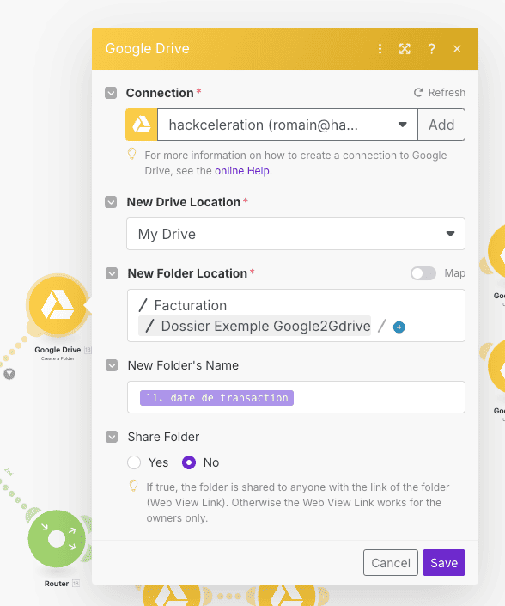The height and width of the screenshot is (606, 505).
Task: Click the Router label on canvas
Action: click(x=57, y=584)
